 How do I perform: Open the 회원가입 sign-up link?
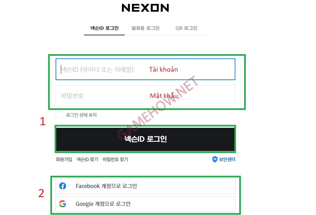click(64, 159)
